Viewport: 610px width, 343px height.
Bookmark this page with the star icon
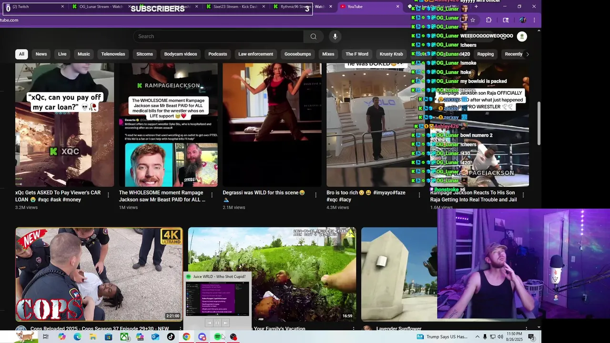coord(473,20)
